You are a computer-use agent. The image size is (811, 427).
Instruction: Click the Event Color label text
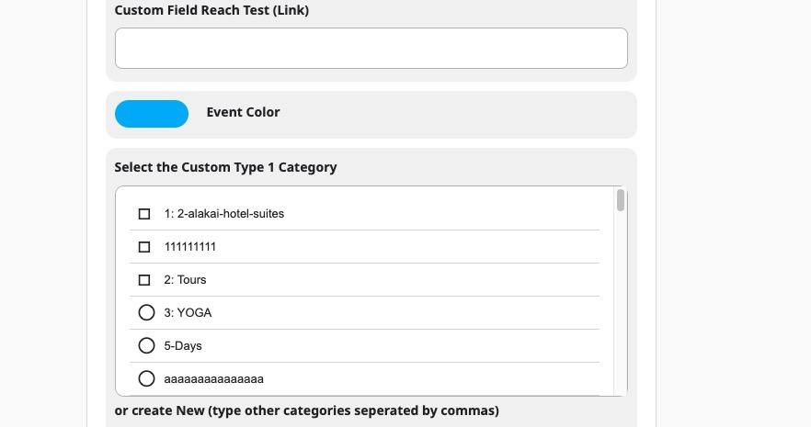[x=243, y=112]
